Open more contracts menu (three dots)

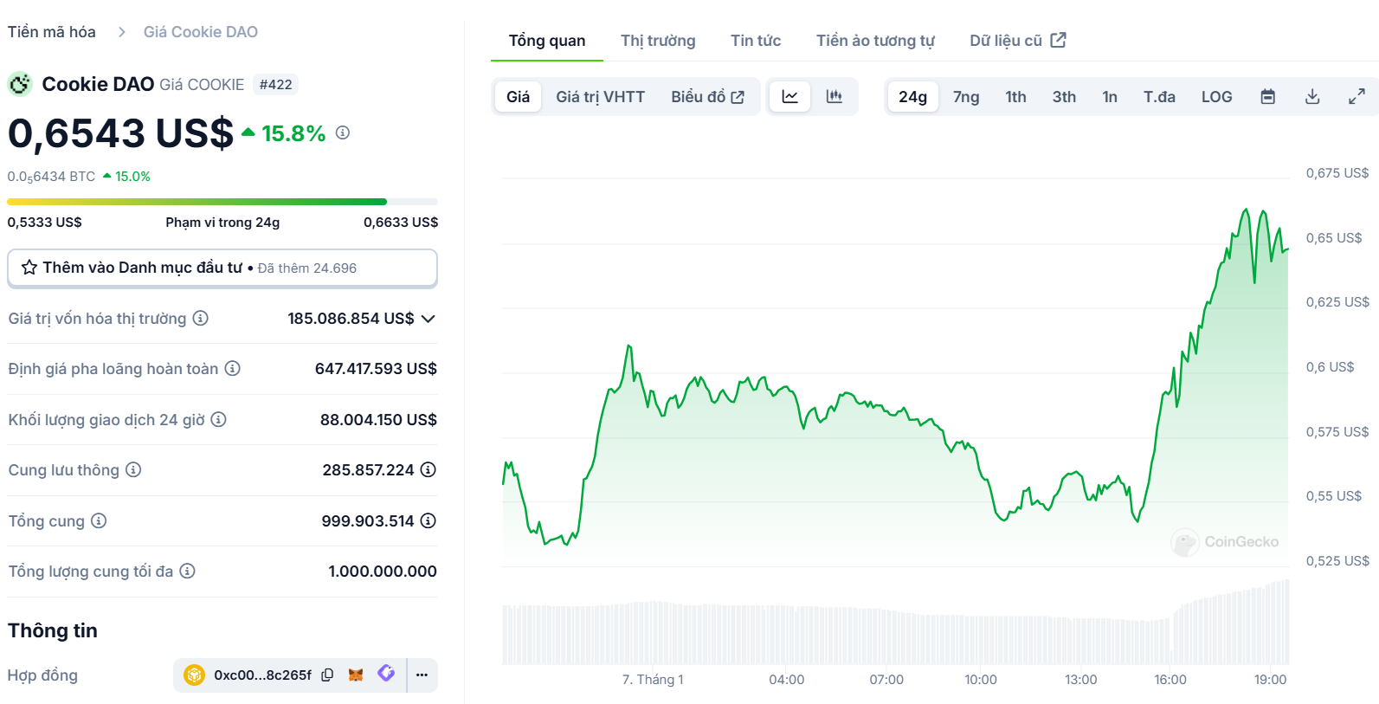(422, 675)
